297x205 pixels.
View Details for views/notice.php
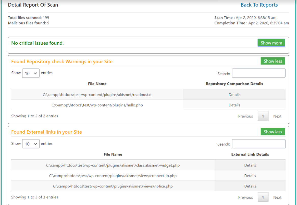click(250, 186)
